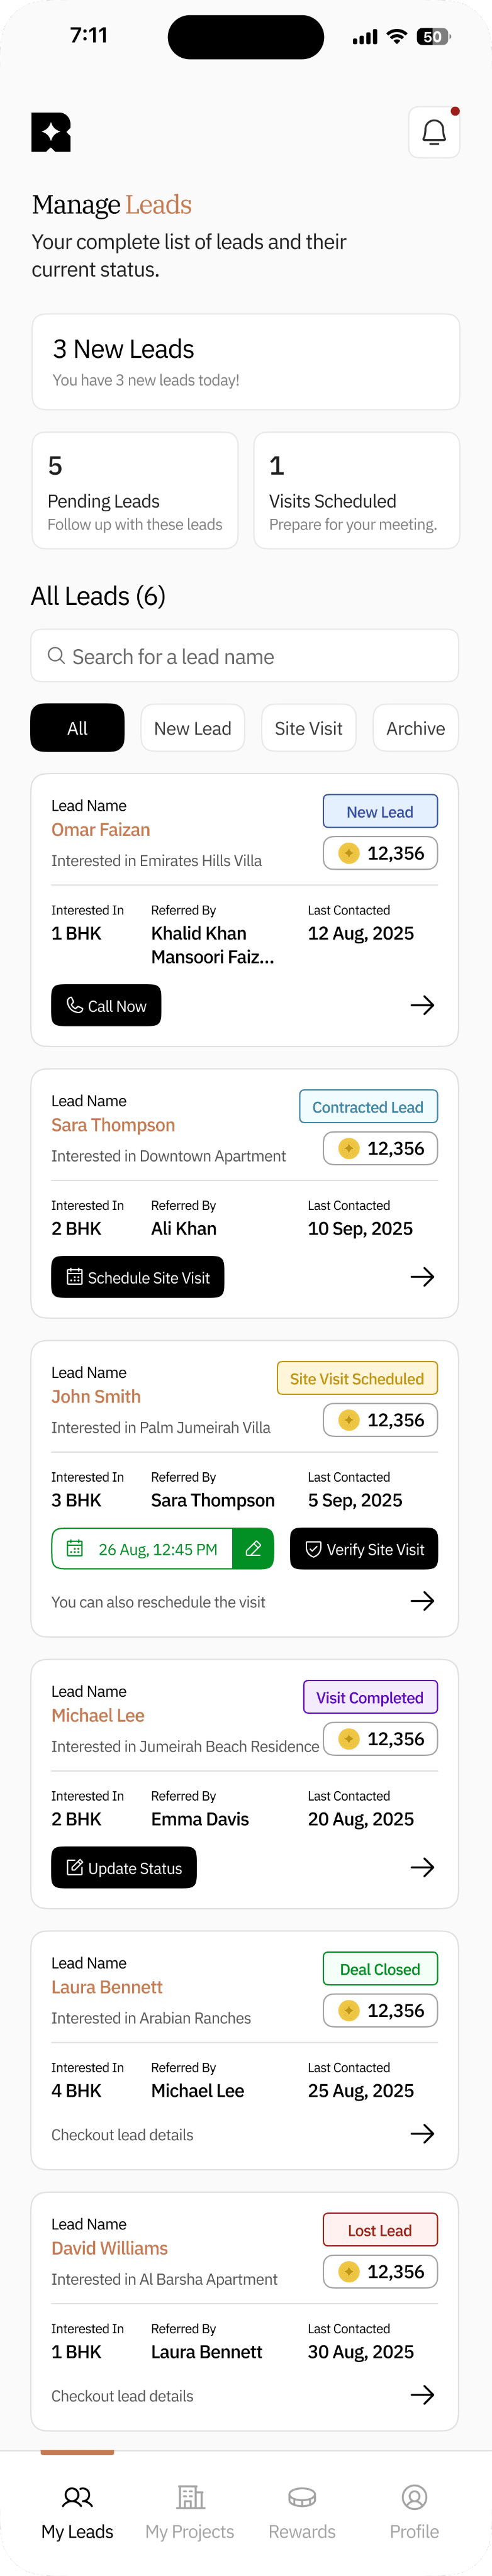Image resolution: width=492 pixels, height=2576 pixels.
Task: Switch to Rewards tab
Action: pos(302,2511)
